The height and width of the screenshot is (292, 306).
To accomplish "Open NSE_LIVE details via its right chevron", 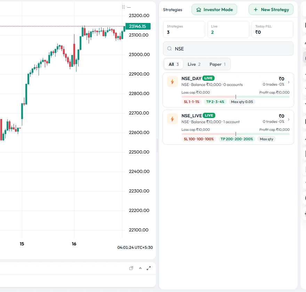I will tap(289, 119).
